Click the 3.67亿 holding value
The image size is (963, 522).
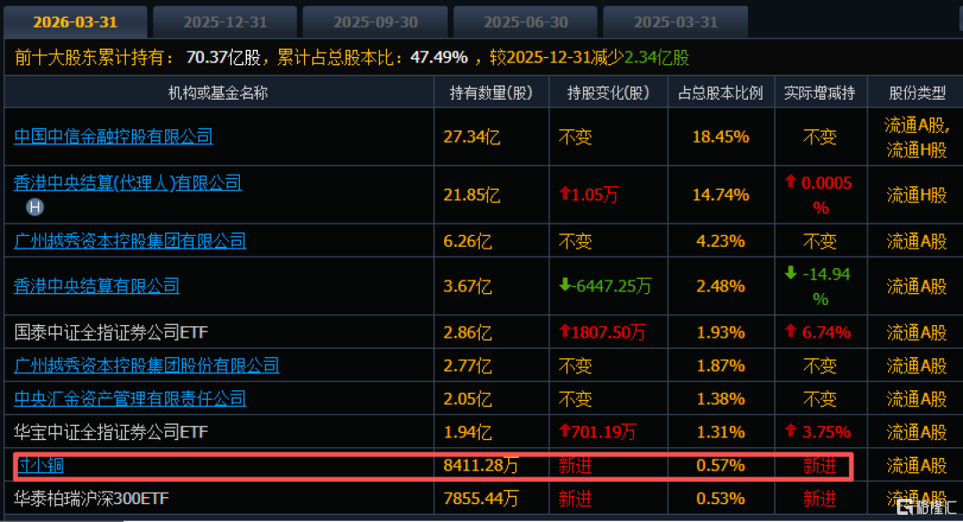click(467, 286)
